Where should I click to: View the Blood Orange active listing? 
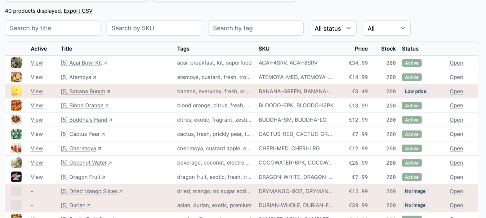tap(37, 106)
